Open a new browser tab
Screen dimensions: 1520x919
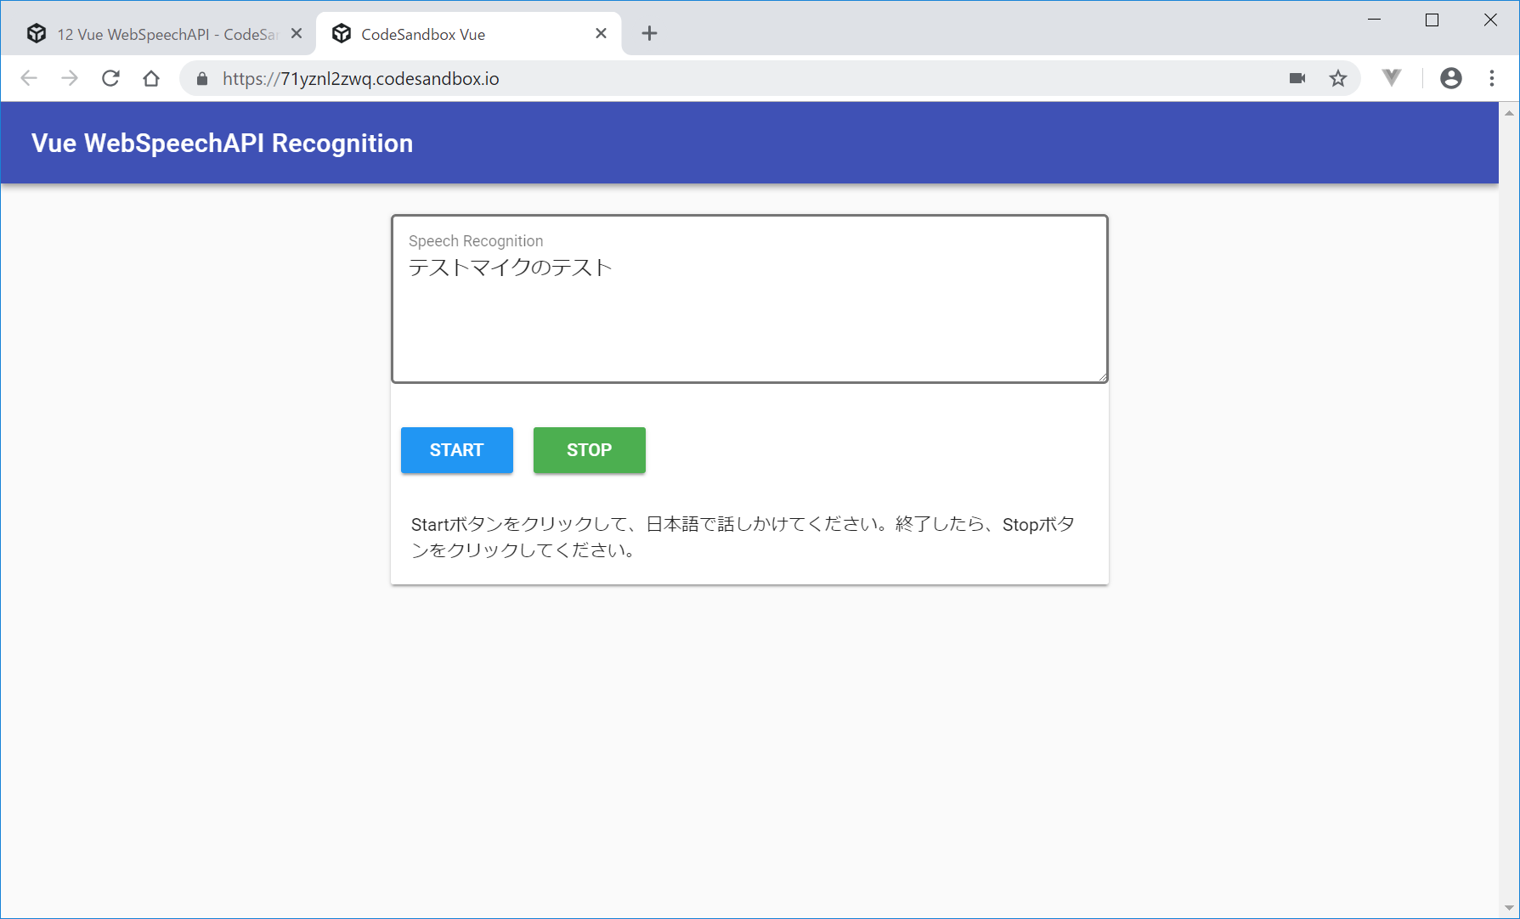pyautogui.click(x=649, y=33)
